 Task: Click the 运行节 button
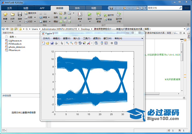click(109, 15)
